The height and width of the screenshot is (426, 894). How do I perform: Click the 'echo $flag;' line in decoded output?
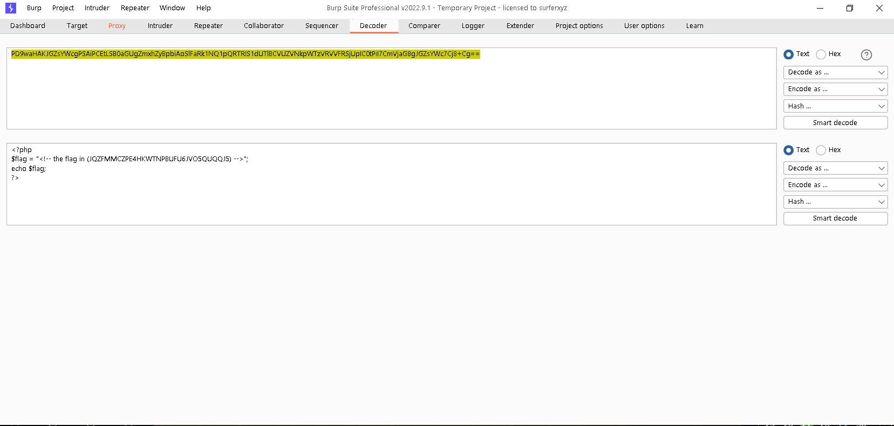coord(29,169)
